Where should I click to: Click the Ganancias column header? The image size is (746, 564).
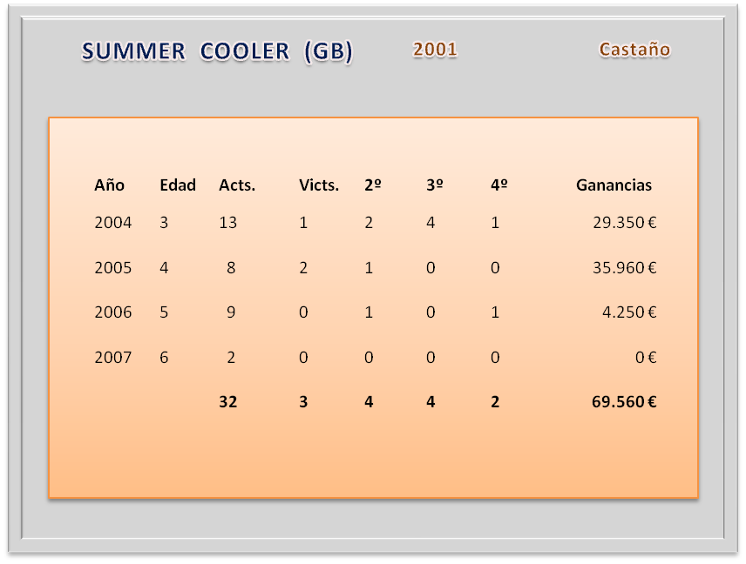click(x=614, y=185)
